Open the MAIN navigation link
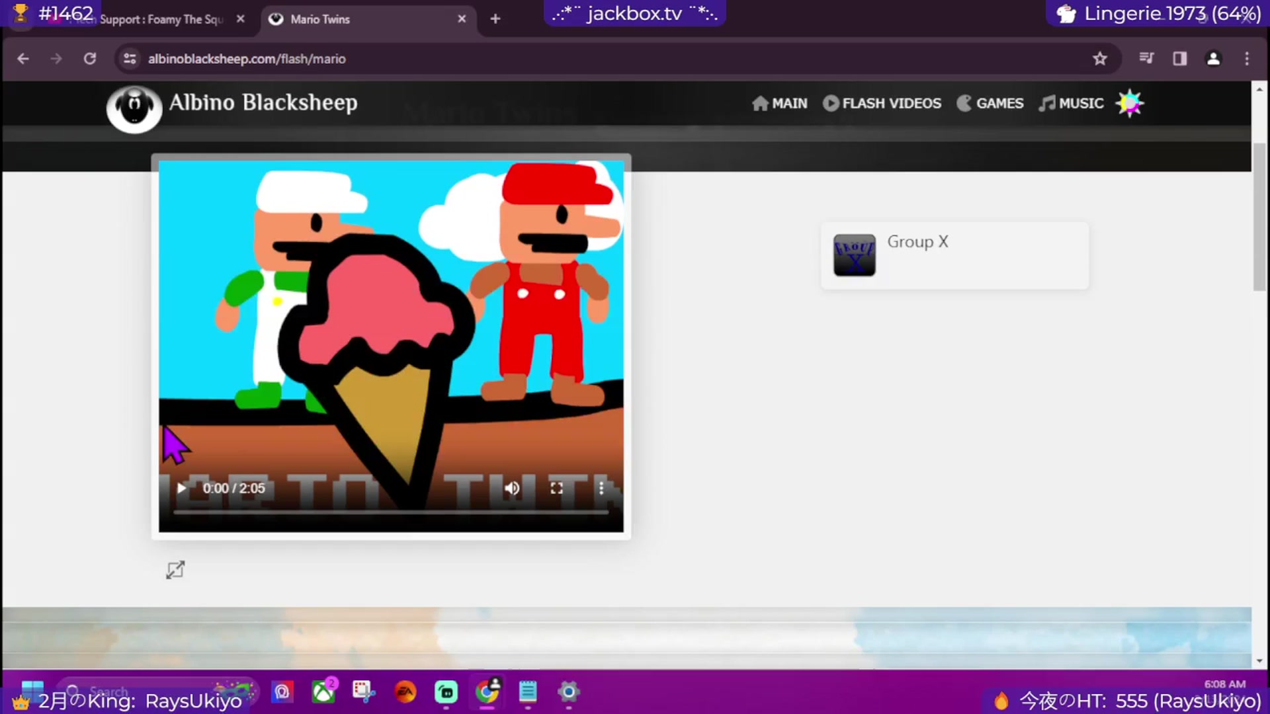This screenshot has width=1270, height=714. (x=780, y=103)
